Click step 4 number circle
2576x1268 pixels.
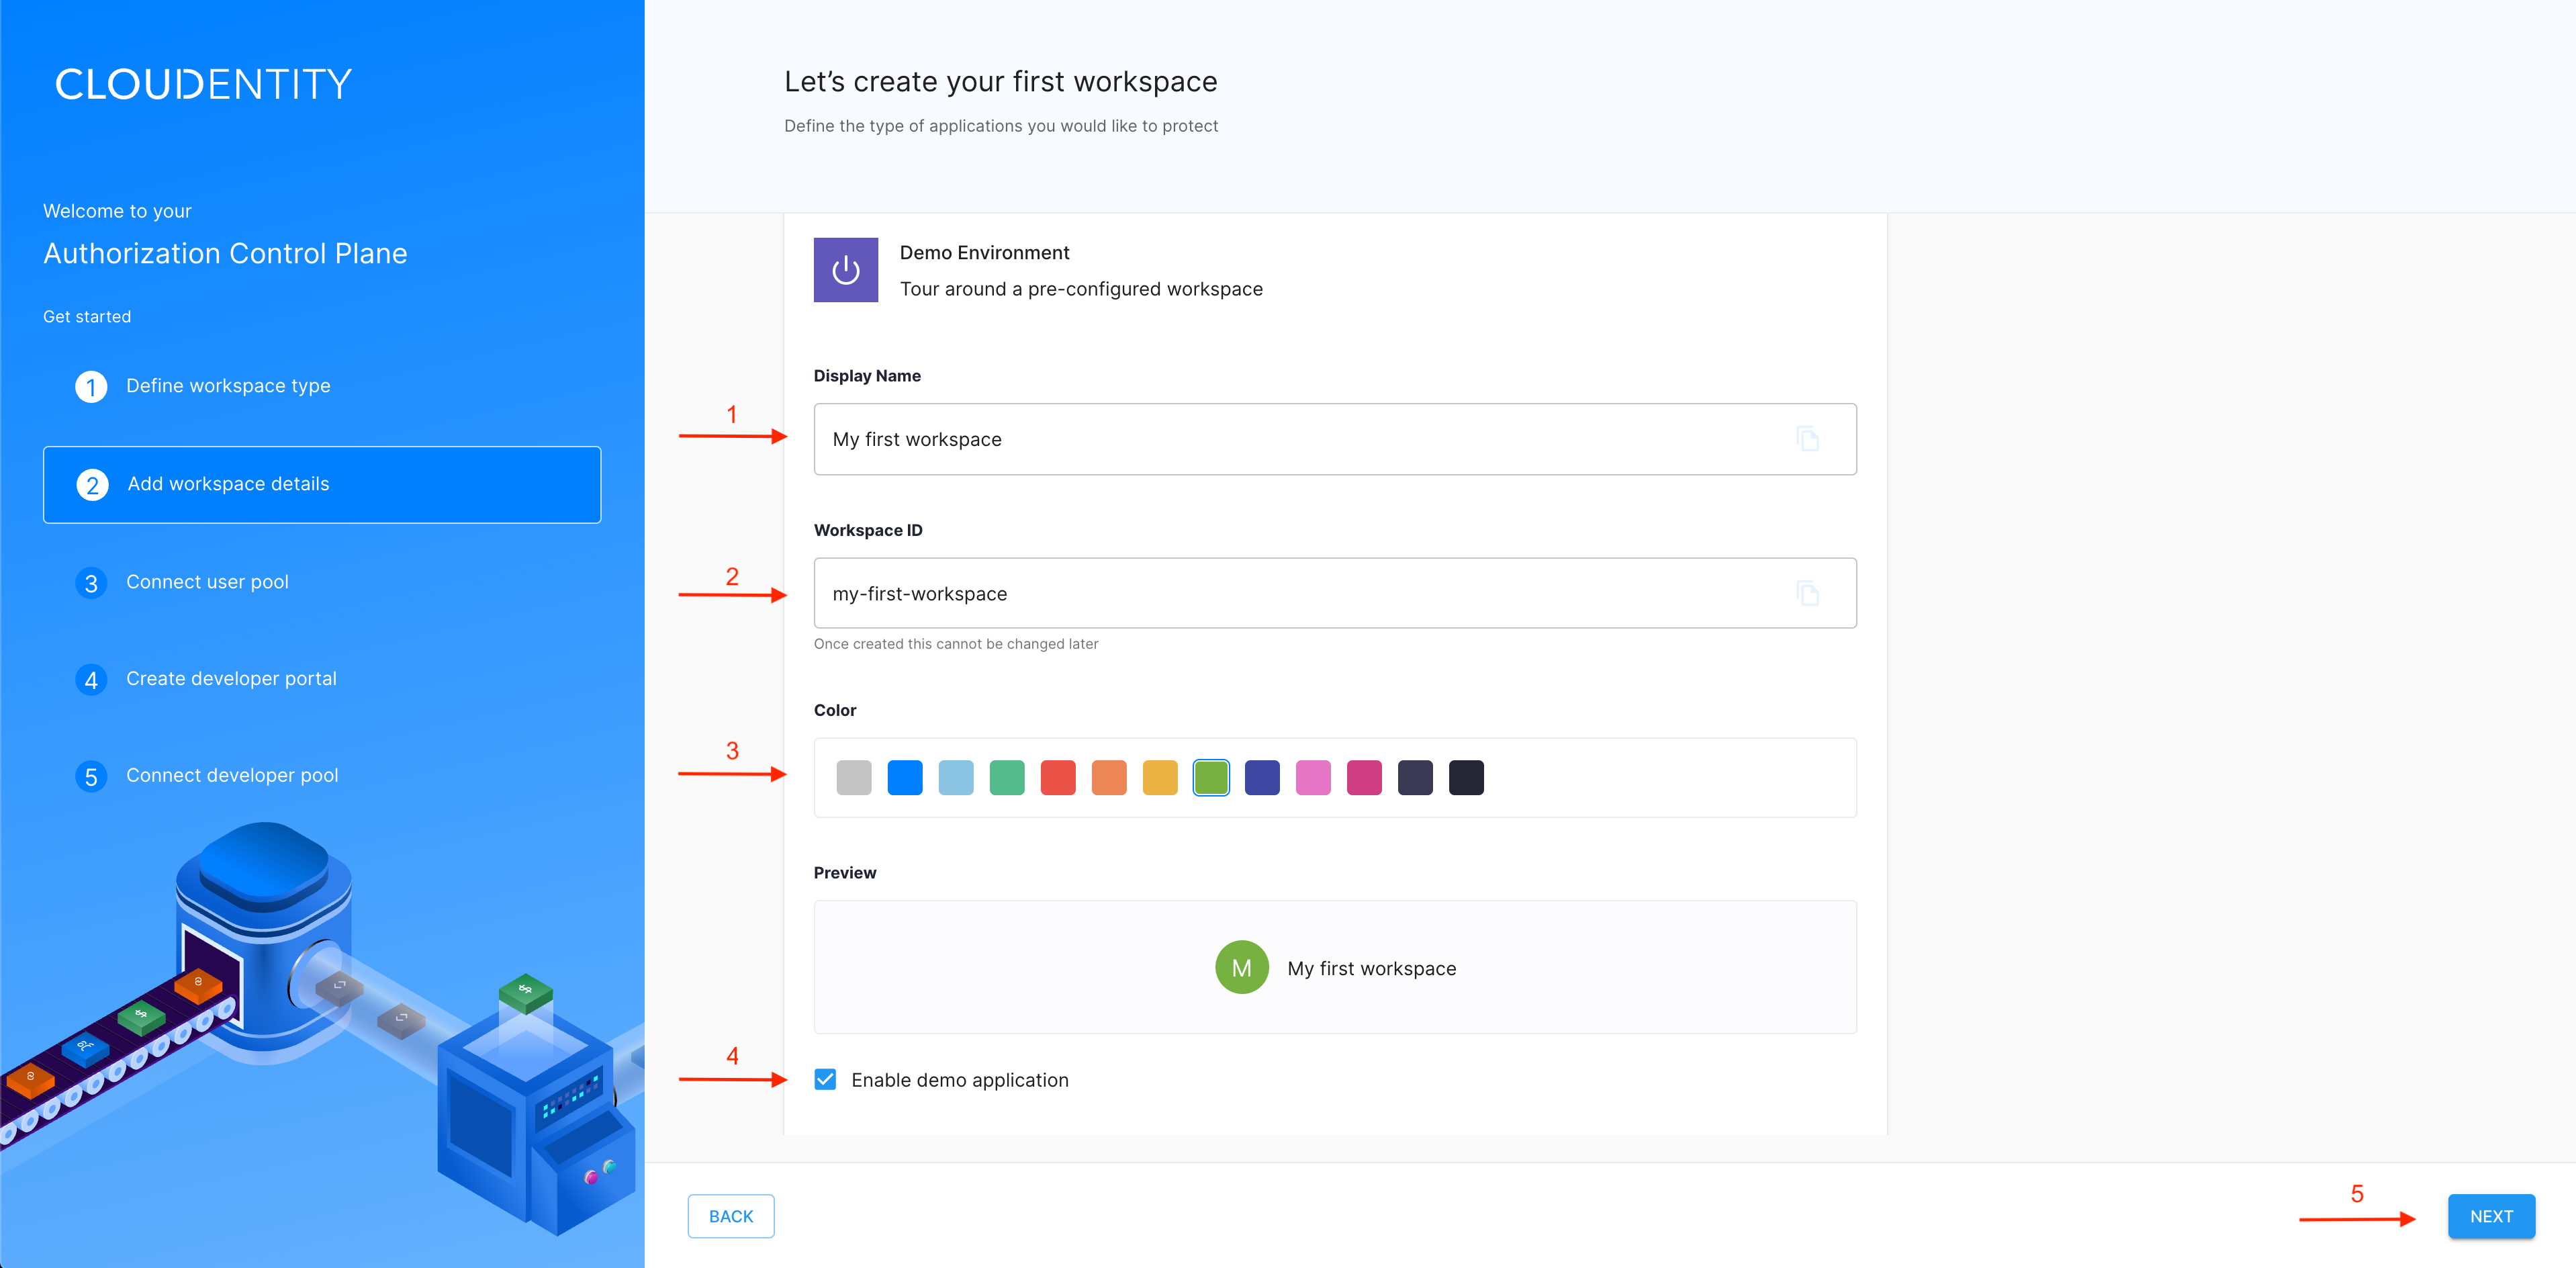(x=91, y=680)
